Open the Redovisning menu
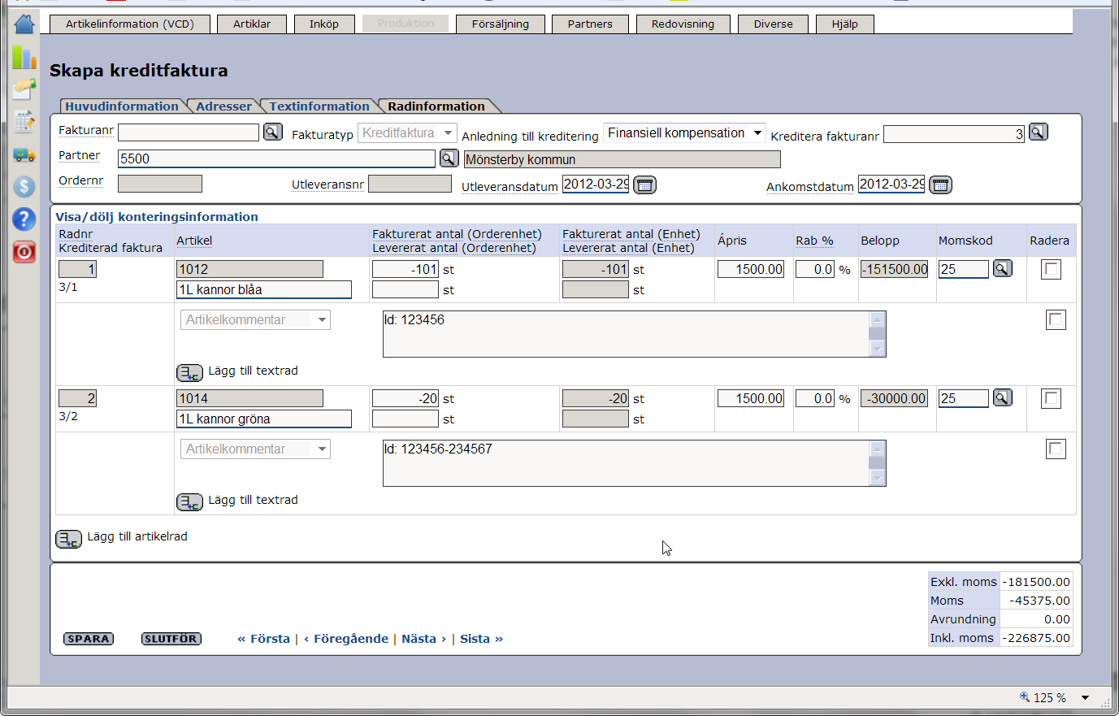Viewport: 1119px width, 716px height. (683, 24)
